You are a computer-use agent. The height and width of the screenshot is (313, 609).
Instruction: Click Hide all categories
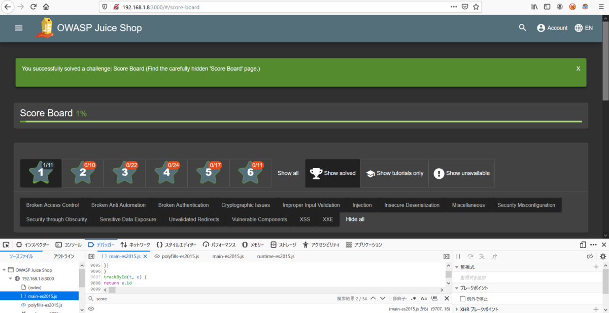click(x=355, y=220)
